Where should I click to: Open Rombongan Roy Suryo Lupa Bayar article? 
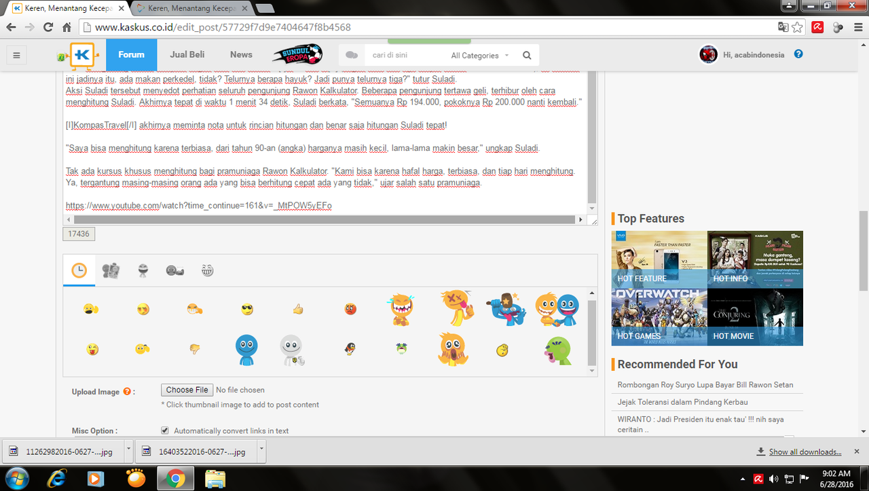point(705,384)
